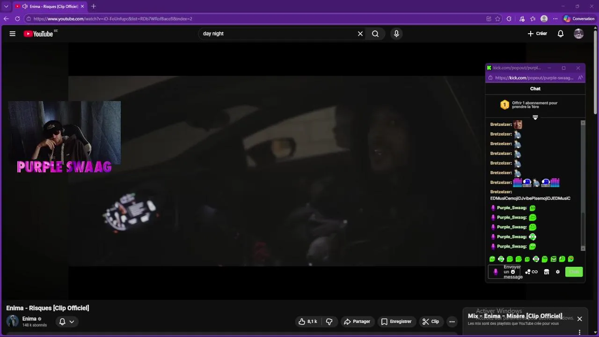Viewport: 599px width, 337px height.
Task: Open the Kick chat gift shop icon
Action: [x=546, y=272]
